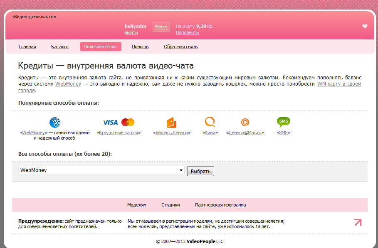Click the VISA logo icon
This screenshot has width=378, height=248.
click(x=111, y=122)
